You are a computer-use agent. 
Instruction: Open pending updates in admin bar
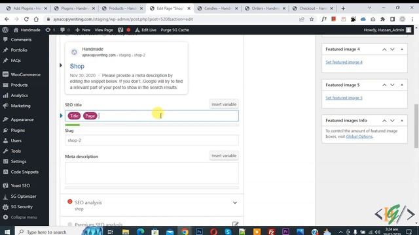50,30
